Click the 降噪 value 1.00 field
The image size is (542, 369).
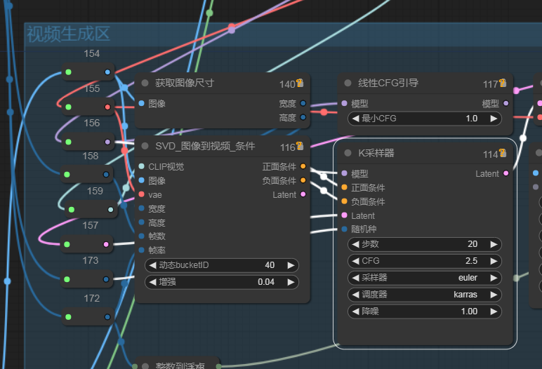pos(425,311)
